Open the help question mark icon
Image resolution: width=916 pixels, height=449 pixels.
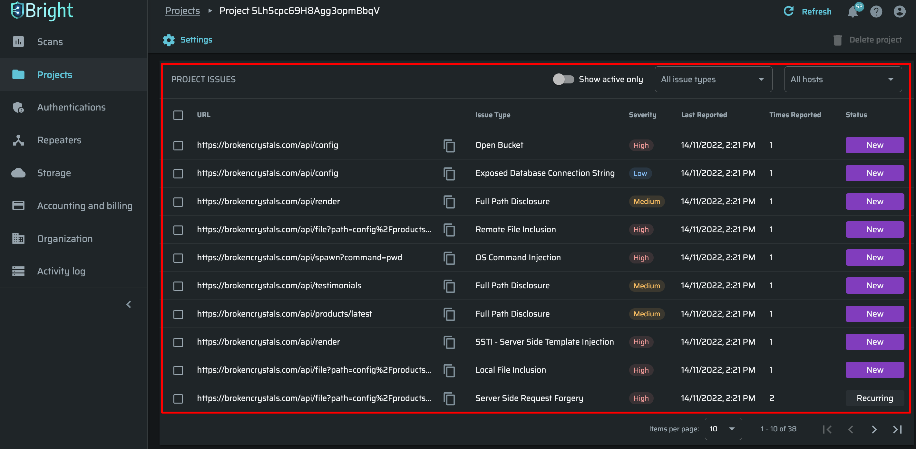[x=876, y=12]
